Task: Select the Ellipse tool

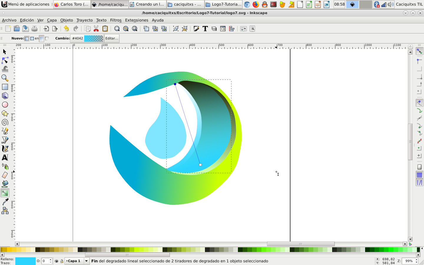Action: click(x=5, y=105)
